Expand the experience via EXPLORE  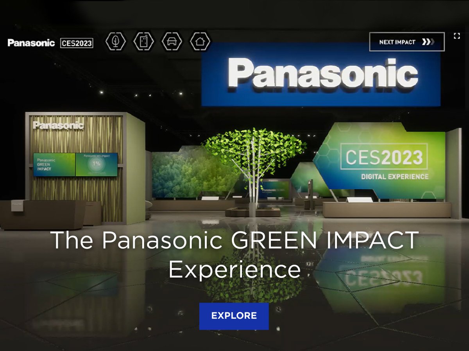[234, 315]
